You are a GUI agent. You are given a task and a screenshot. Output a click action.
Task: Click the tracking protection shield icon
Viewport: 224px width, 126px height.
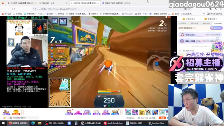pyautogui.click(x=34, y=9)
